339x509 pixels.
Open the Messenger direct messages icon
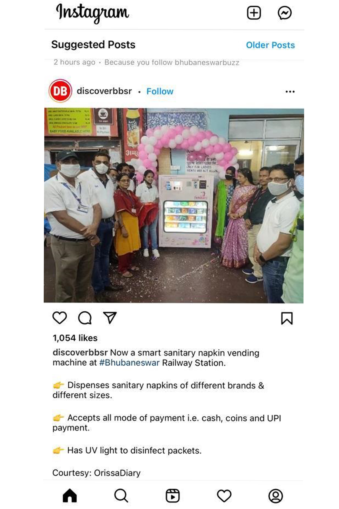click(284, 13)
